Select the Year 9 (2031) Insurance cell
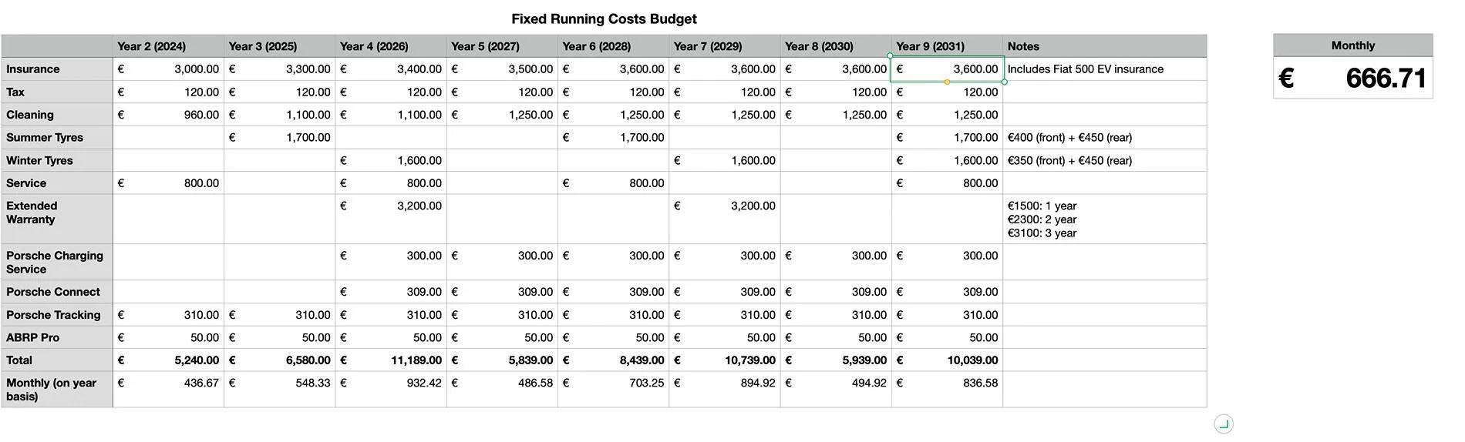Screen dimensions: 1465x442 [x=947, y=69]
